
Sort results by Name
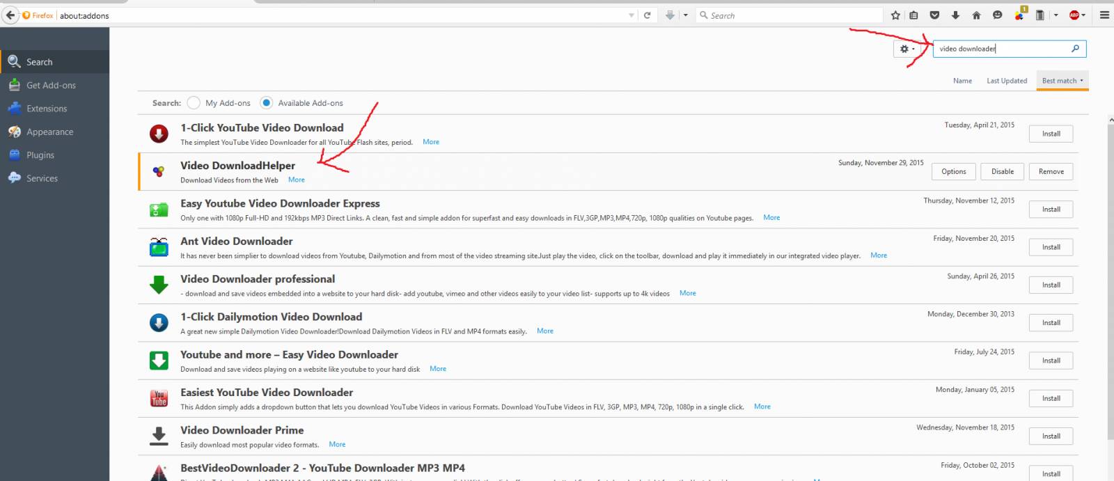(x=962, y=81)
